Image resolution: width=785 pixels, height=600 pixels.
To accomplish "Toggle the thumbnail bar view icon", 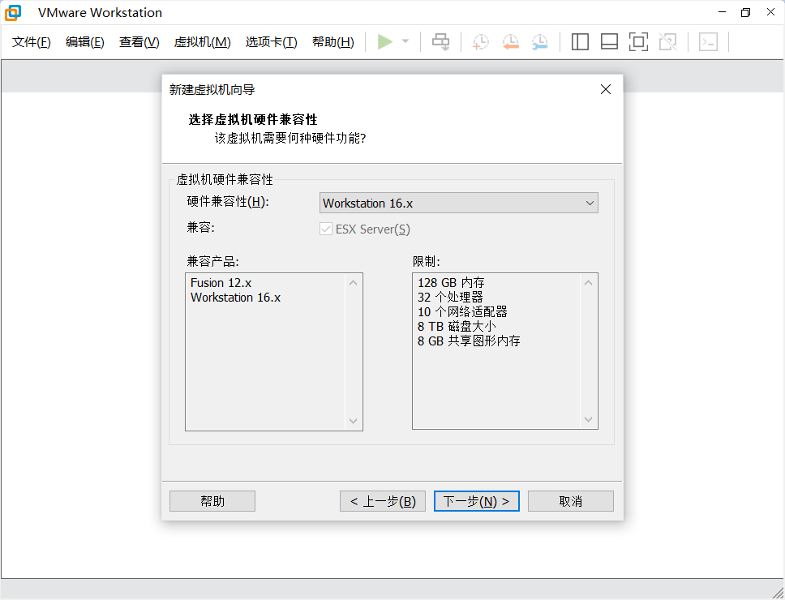I will click(x=609, y=42).
